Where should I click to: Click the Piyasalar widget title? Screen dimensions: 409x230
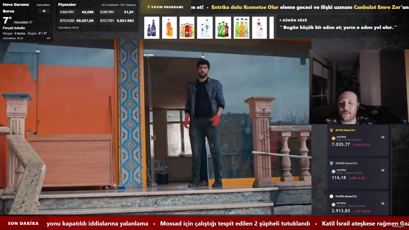click(x=67, y=4)
